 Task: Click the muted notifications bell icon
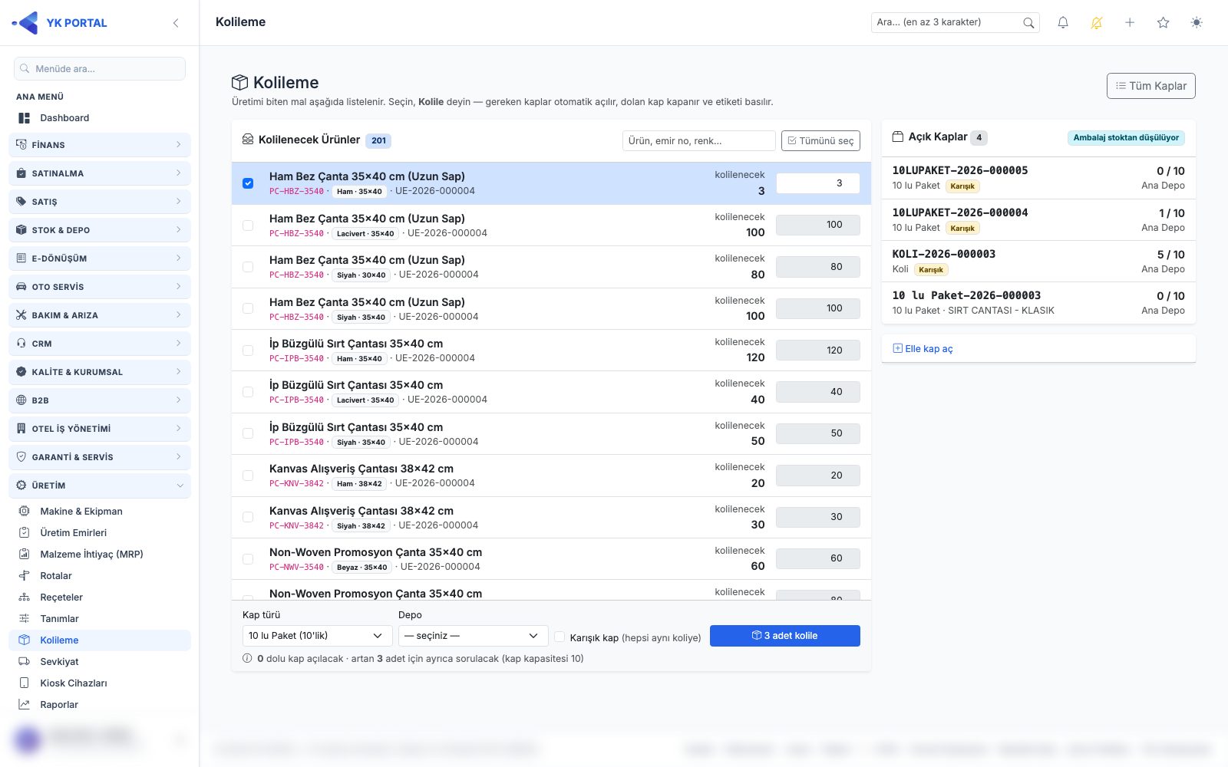[x=1097, y=23]
